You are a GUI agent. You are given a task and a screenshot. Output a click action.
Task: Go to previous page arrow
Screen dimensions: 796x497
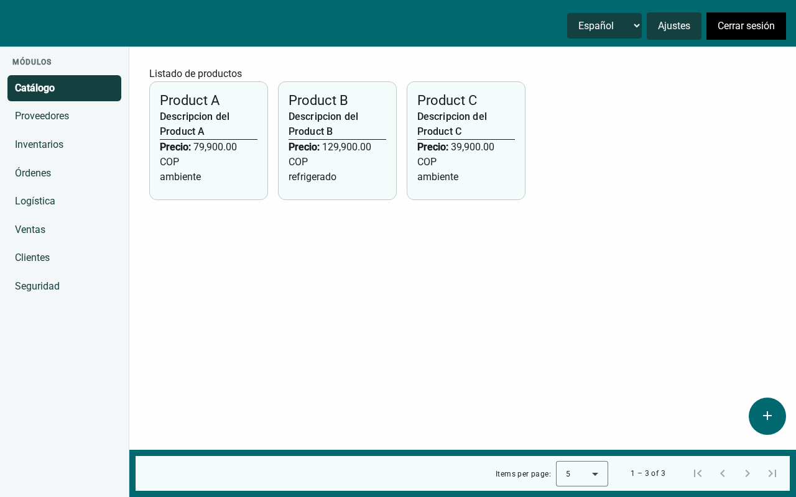pyautogui.click(x=723, y=473)
